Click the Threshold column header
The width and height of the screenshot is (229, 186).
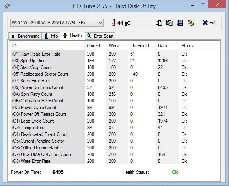141,46
